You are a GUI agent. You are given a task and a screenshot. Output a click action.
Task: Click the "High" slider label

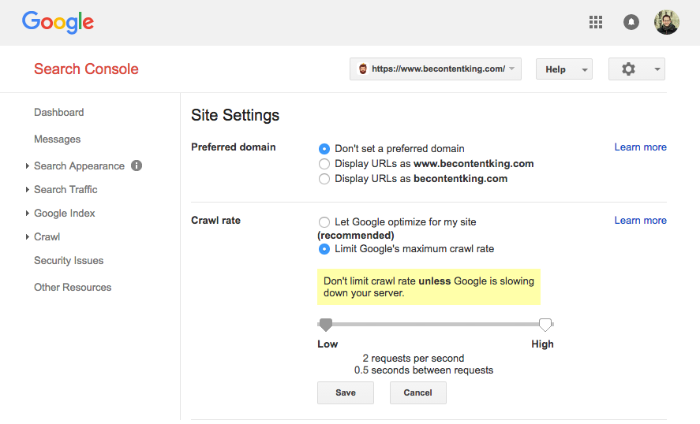542,344
